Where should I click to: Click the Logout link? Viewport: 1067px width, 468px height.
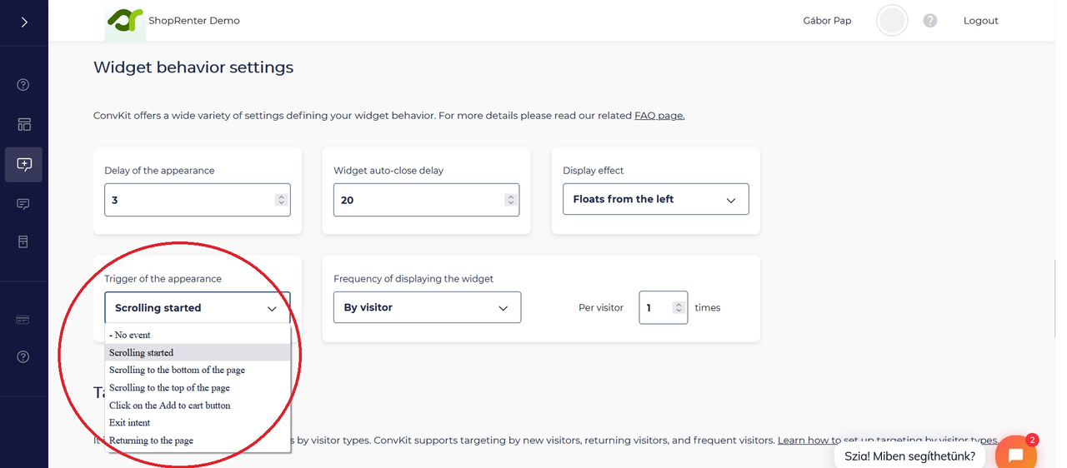980,21
